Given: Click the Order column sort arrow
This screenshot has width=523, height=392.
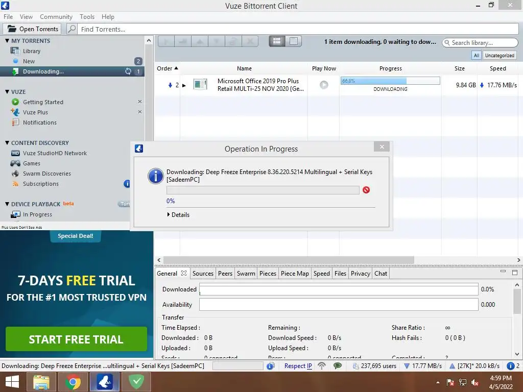Looking at the screenshot, I should tap(176, 68).
